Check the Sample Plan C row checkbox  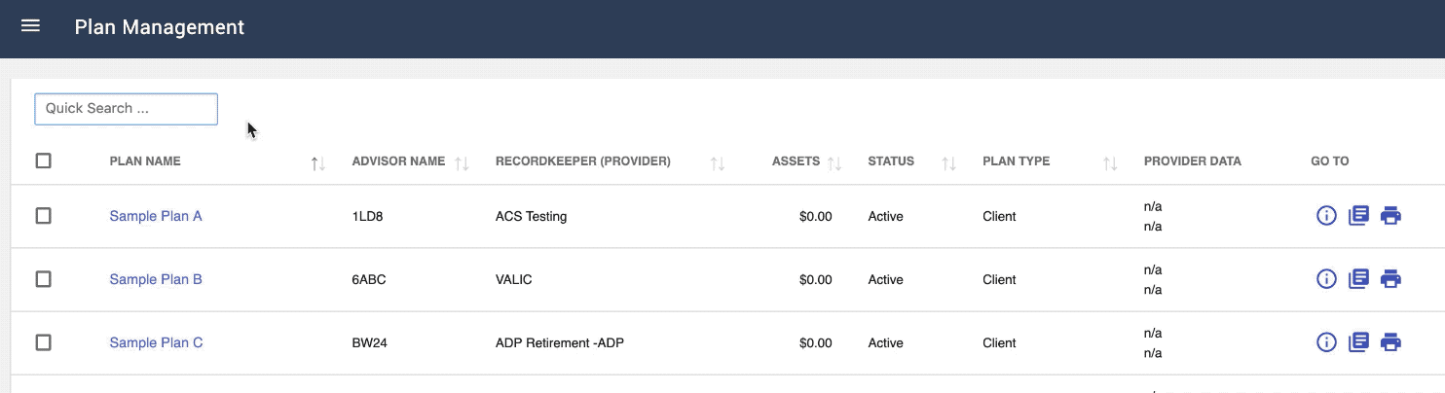[x=43, y=342]
